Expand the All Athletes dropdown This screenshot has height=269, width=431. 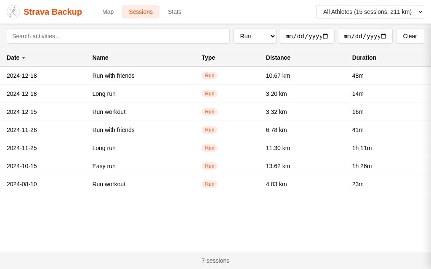(x=370, y=12)
